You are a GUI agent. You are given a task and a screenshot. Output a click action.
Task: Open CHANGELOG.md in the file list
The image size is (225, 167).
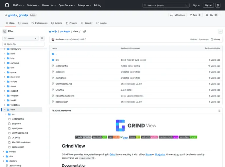click(x=63, y=84)
